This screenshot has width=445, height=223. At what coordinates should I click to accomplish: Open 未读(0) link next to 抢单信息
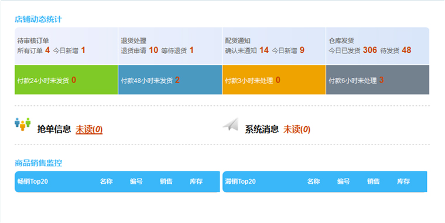click(x=89, y=129)
